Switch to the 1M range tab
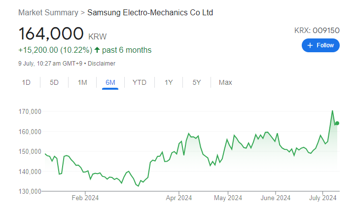 pyautogui.click(x=82, y=82)
